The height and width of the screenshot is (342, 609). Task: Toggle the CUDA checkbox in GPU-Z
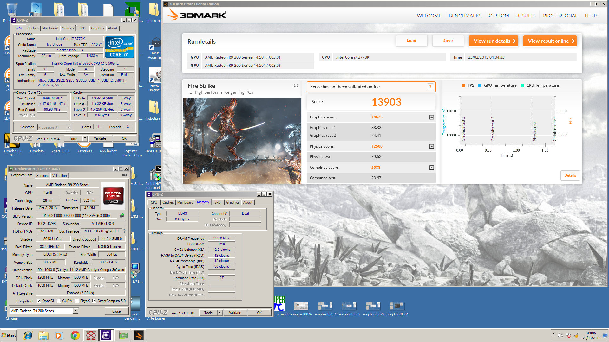(x=59, y=301)
